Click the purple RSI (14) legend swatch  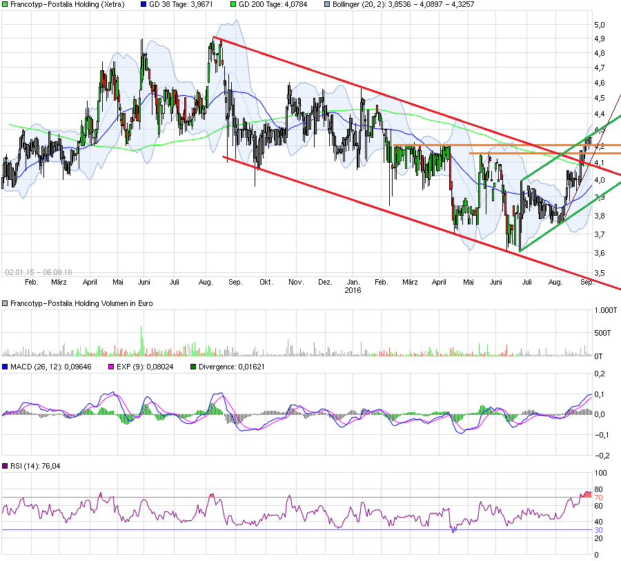5,466
